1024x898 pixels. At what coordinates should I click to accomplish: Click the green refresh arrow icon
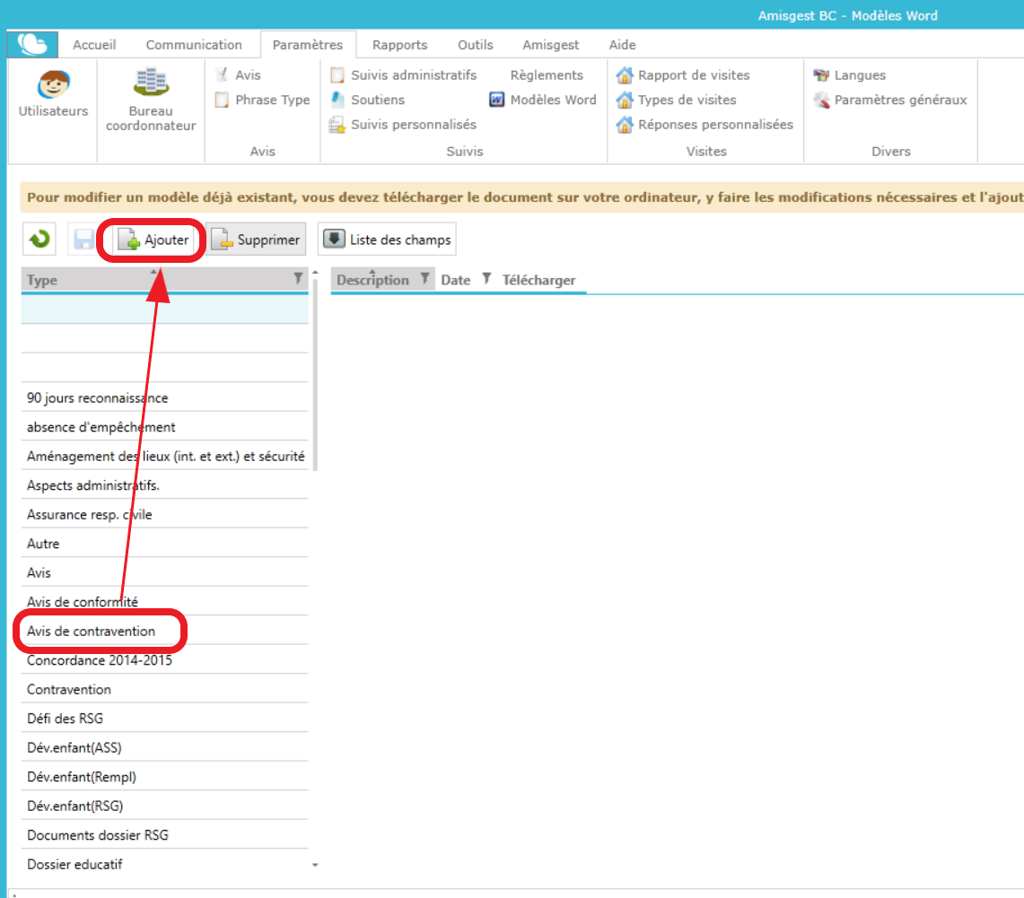(39, 240)
